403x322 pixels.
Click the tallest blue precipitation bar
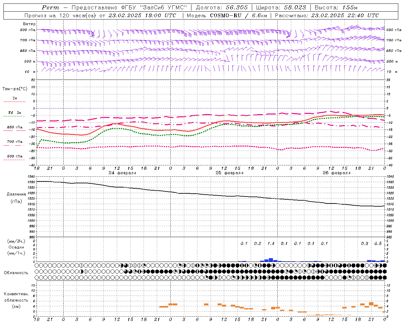271,260
